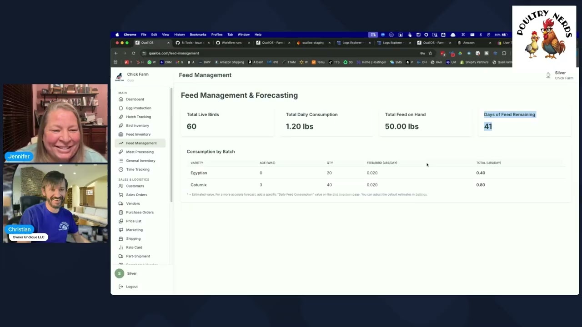Viewport: 582px width, 327px height.
Task: Open Time Tracking clock icon
Action: [121, 169]
